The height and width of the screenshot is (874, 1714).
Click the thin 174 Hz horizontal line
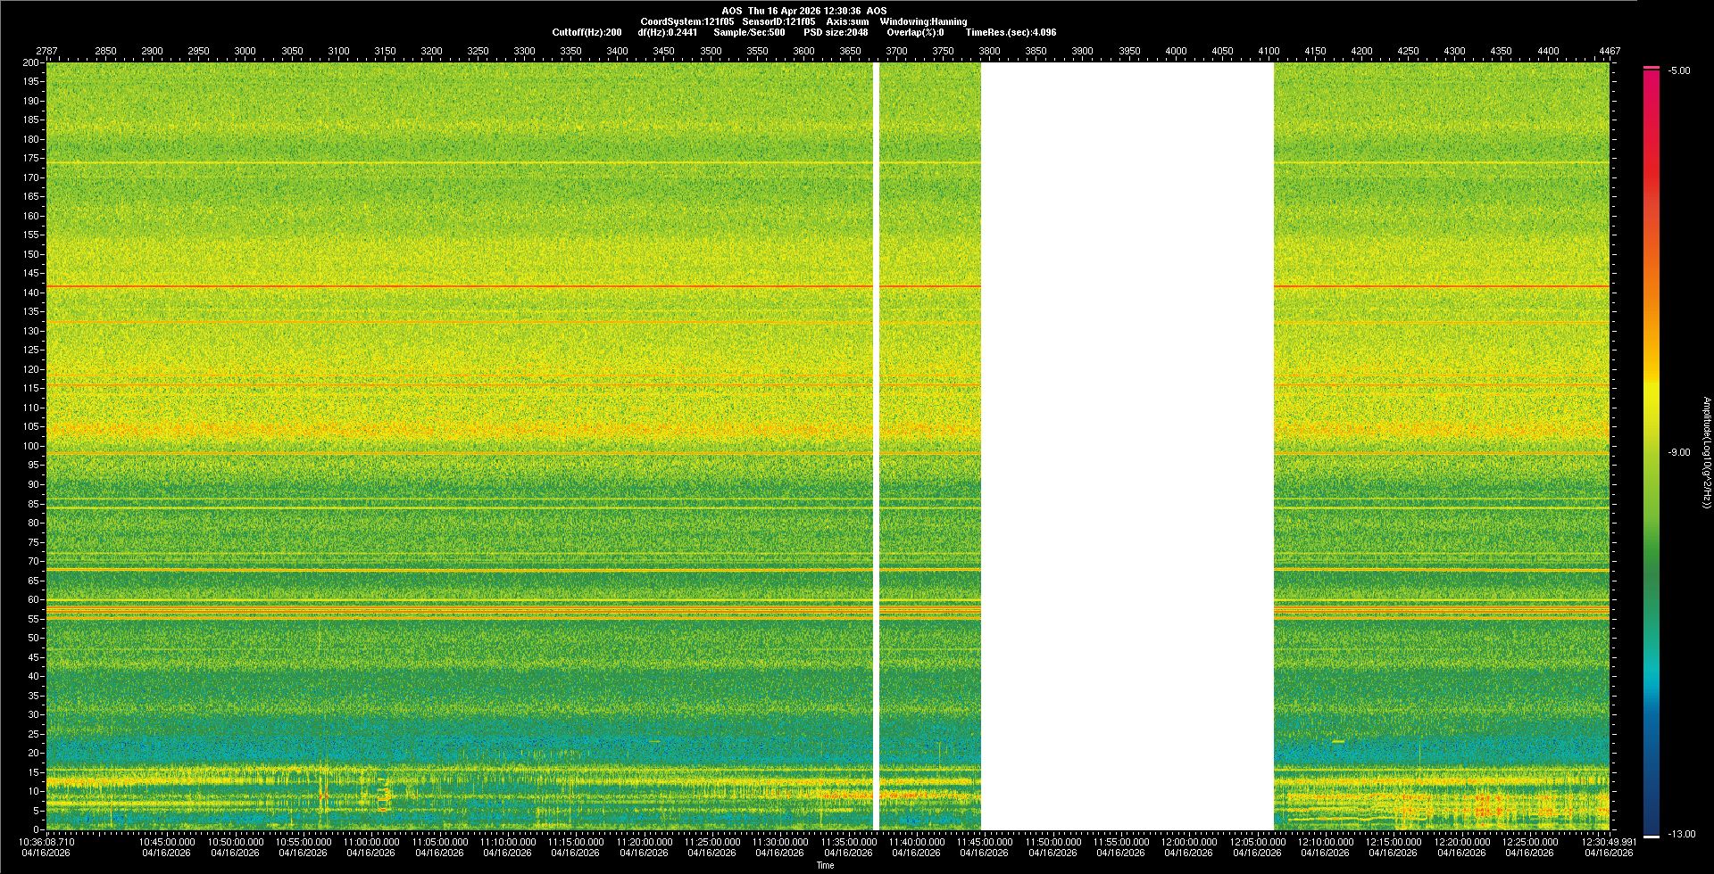[x=446, y=162]
